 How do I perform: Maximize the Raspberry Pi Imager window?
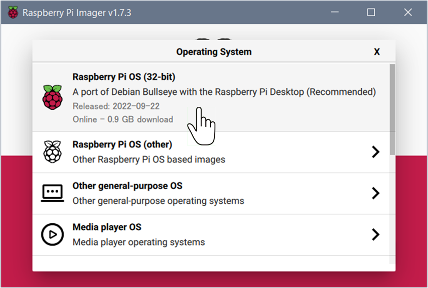[x=371, y=12]
